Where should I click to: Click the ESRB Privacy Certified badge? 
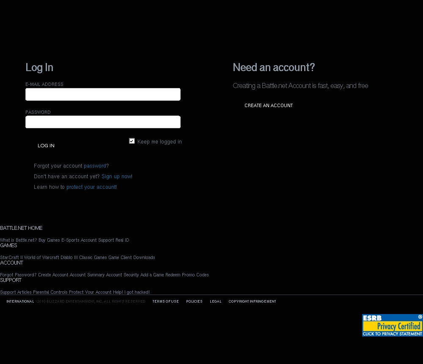pos(392,325)
